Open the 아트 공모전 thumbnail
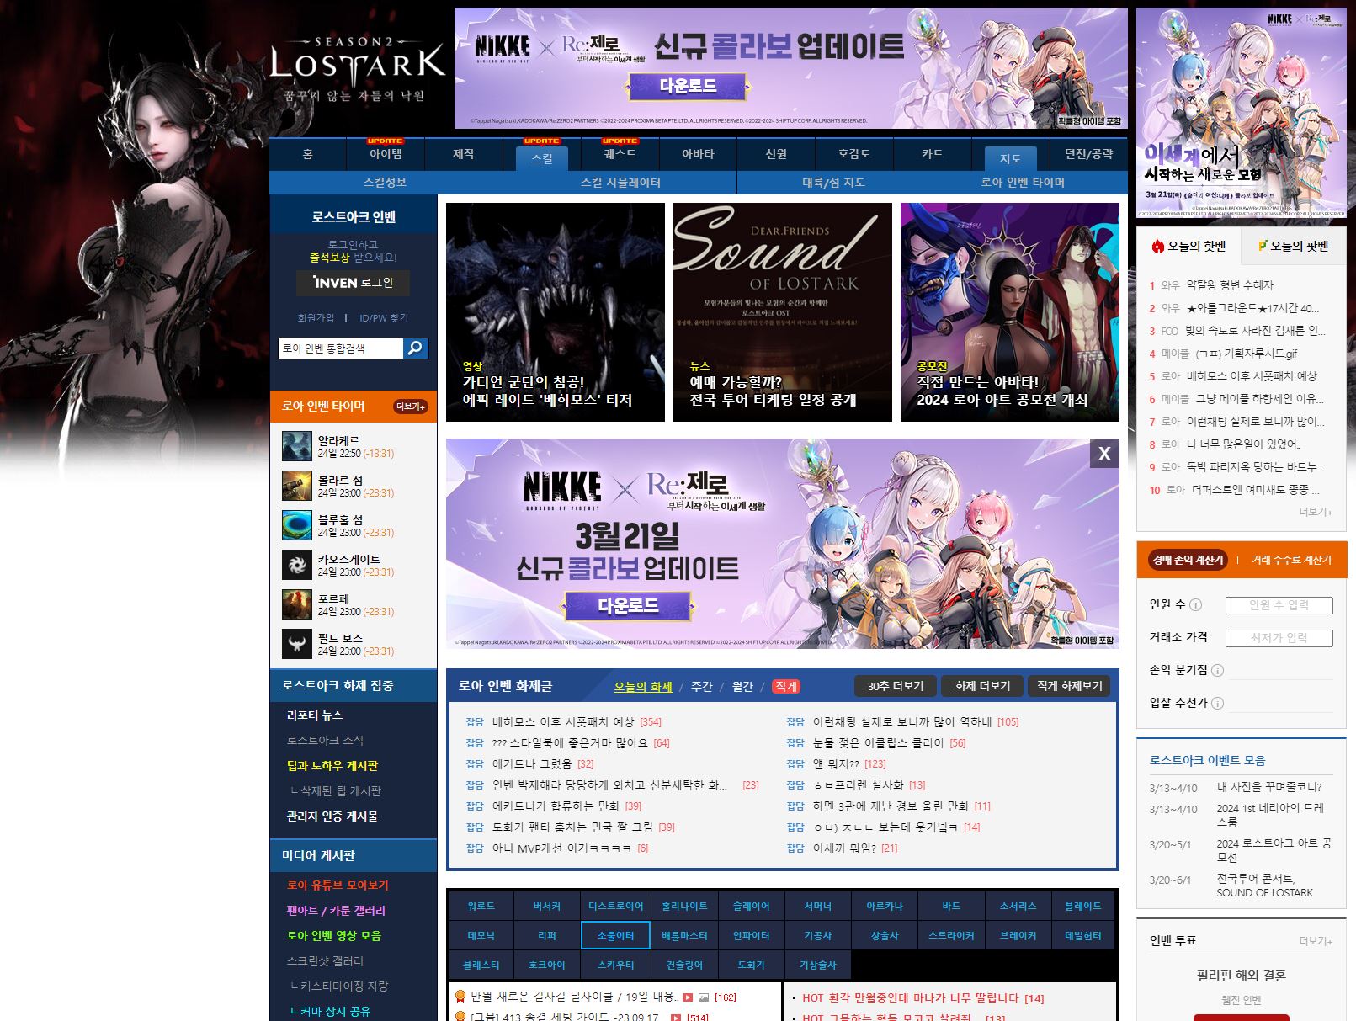 tap(1010, 312)
